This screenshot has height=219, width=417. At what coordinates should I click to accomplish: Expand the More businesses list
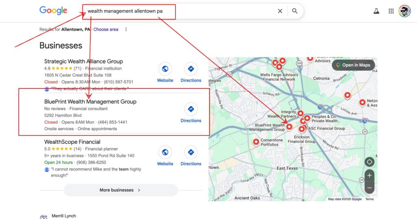click(121, 190)
